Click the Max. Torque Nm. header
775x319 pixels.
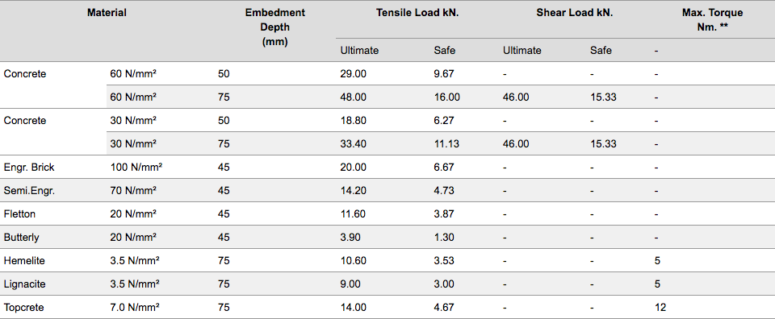712,19
